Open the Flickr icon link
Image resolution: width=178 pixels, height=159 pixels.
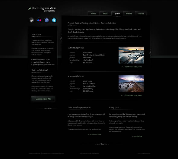(x=39, y=20)
